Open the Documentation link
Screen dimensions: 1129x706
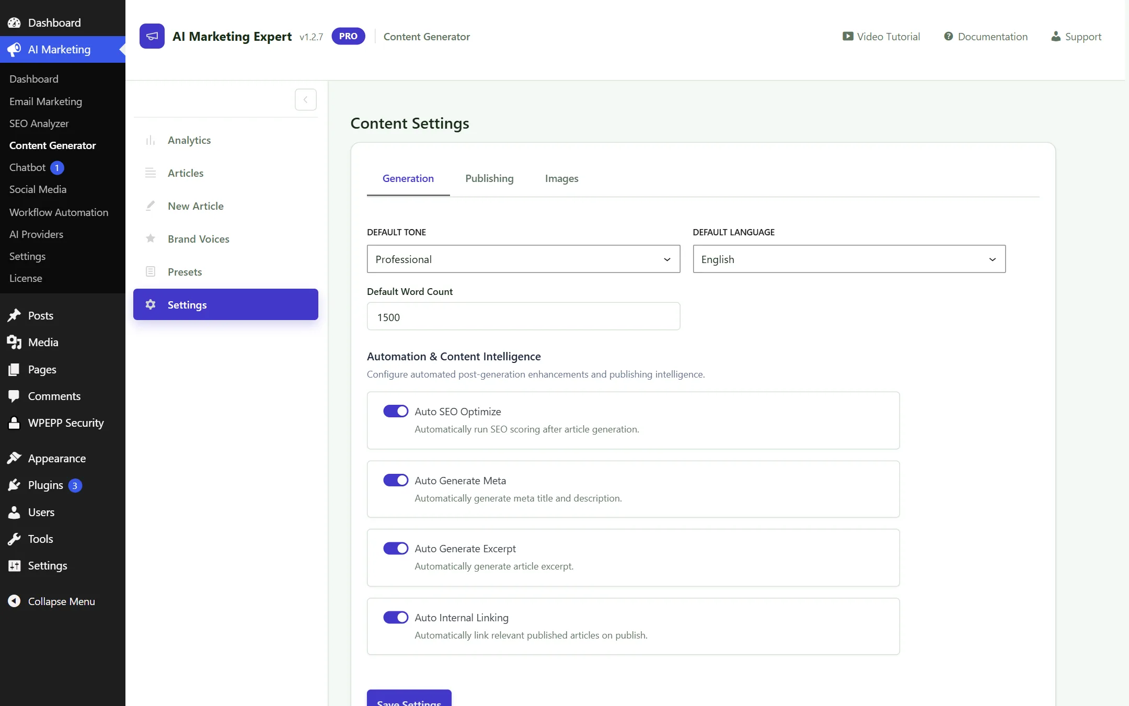986,37
